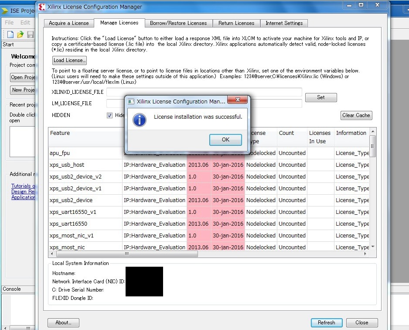Go to the Return Licenses tab
Image resolution: width=409 pixels, height=330 pixels.
pyautogui.click(x=236, y=23)
